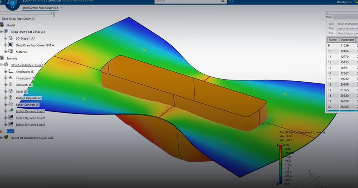Image resolution: width=358 pixels, height=188 pixels.
Task: Collapse the Plots panel with the chevron
Action: pyautogui.click(x=327, y=13)
